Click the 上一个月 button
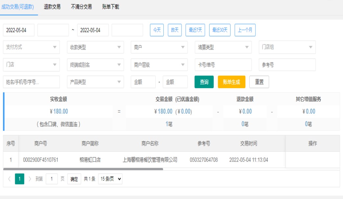 click(245, 30)
